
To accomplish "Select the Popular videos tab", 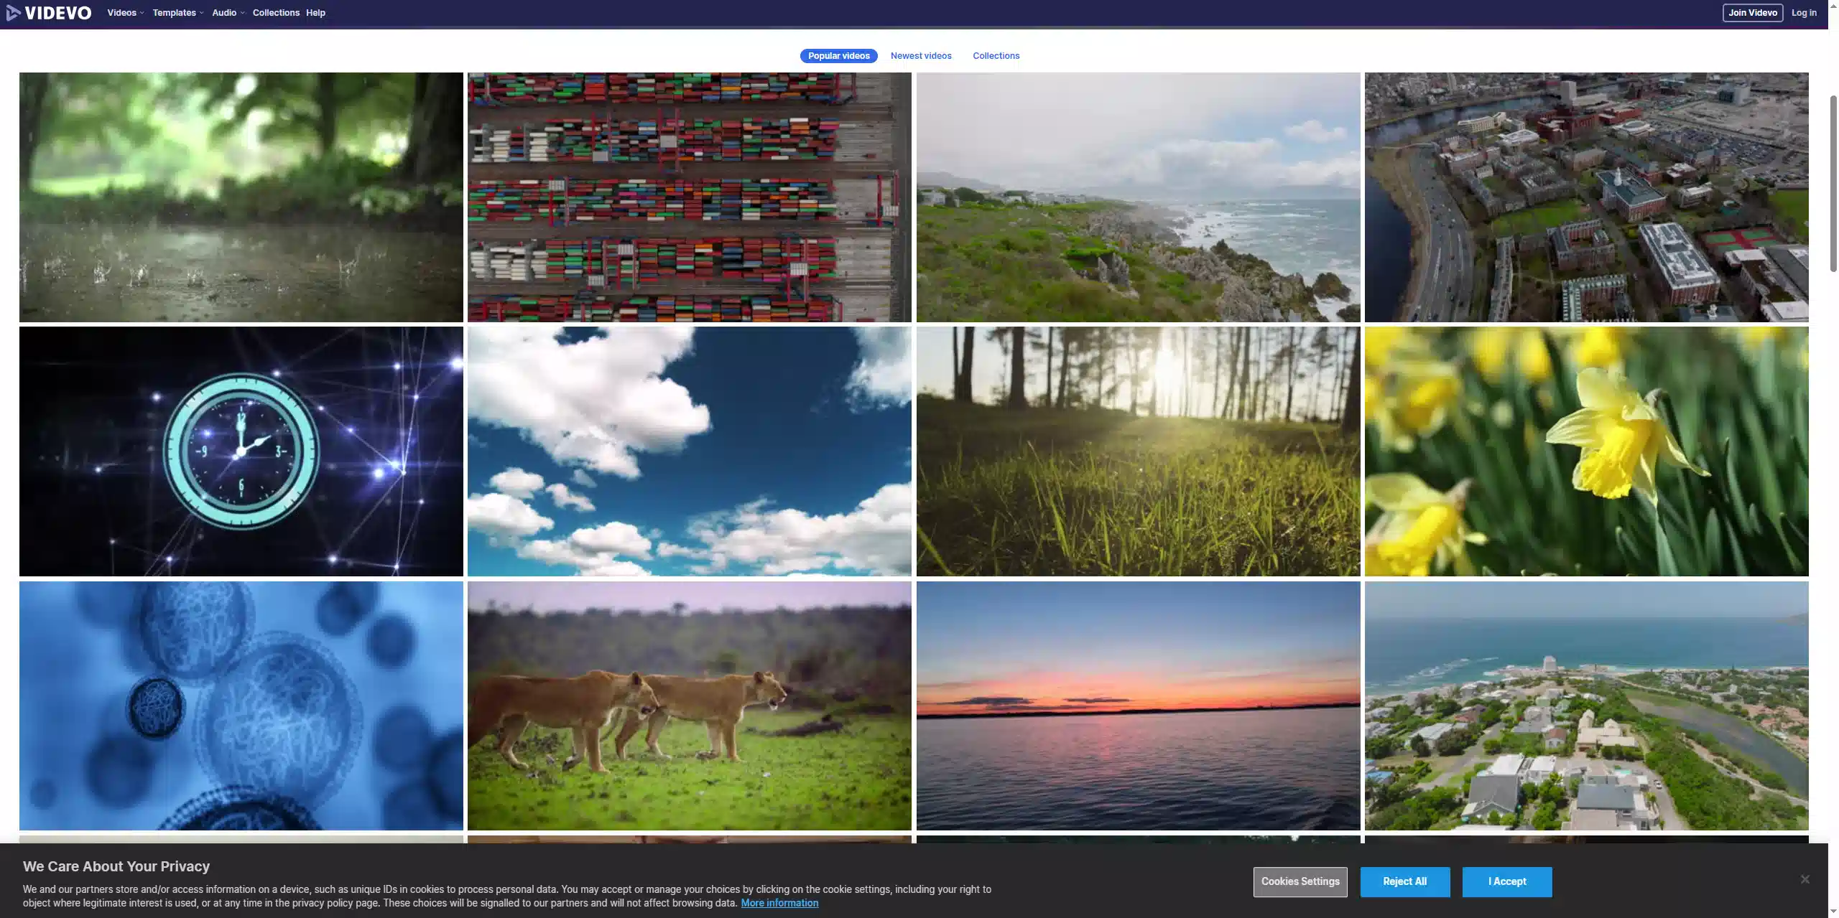I will click(x=838, y=56).
